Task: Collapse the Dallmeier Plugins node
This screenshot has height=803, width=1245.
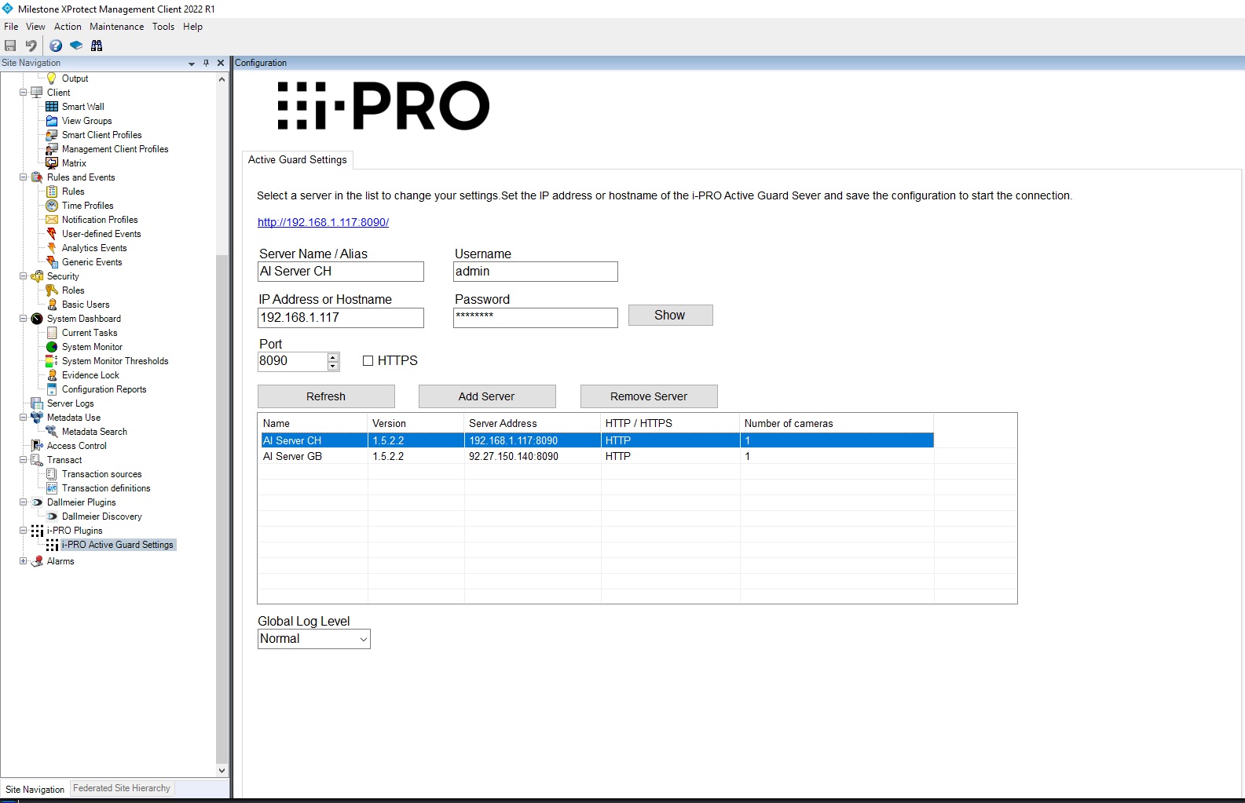Action: click(x=23, y=502)
